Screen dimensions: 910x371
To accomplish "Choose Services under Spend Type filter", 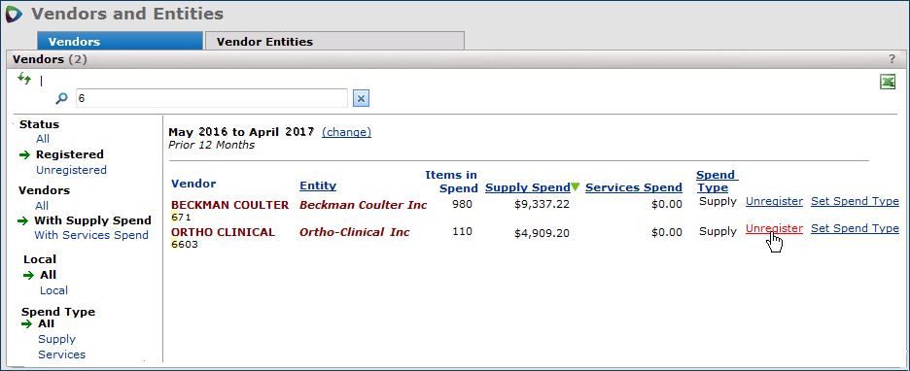I will tap(61, 354).
